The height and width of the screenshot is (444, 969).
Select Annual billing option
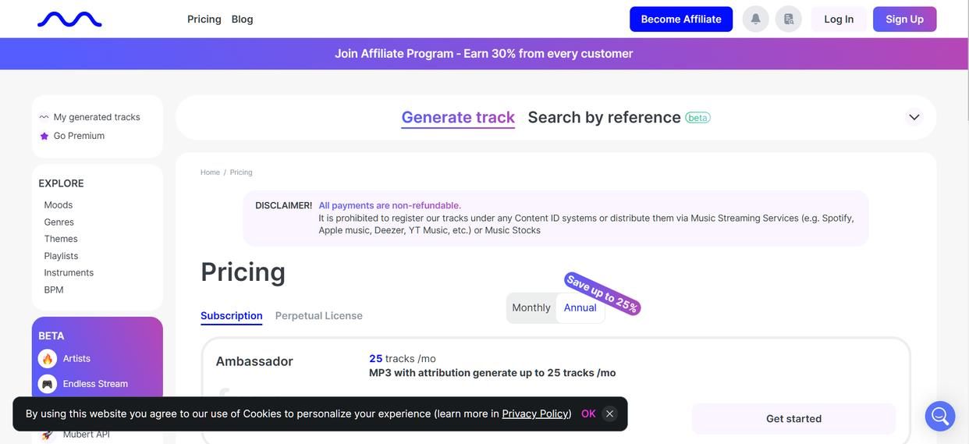(580, 307)
